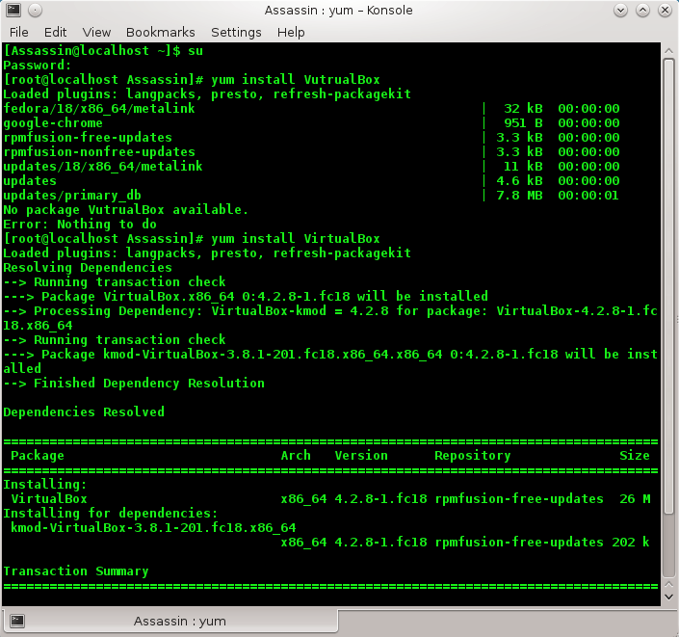
Task: Click the 'Arch' column header
Action: click(x=296, y=456)
